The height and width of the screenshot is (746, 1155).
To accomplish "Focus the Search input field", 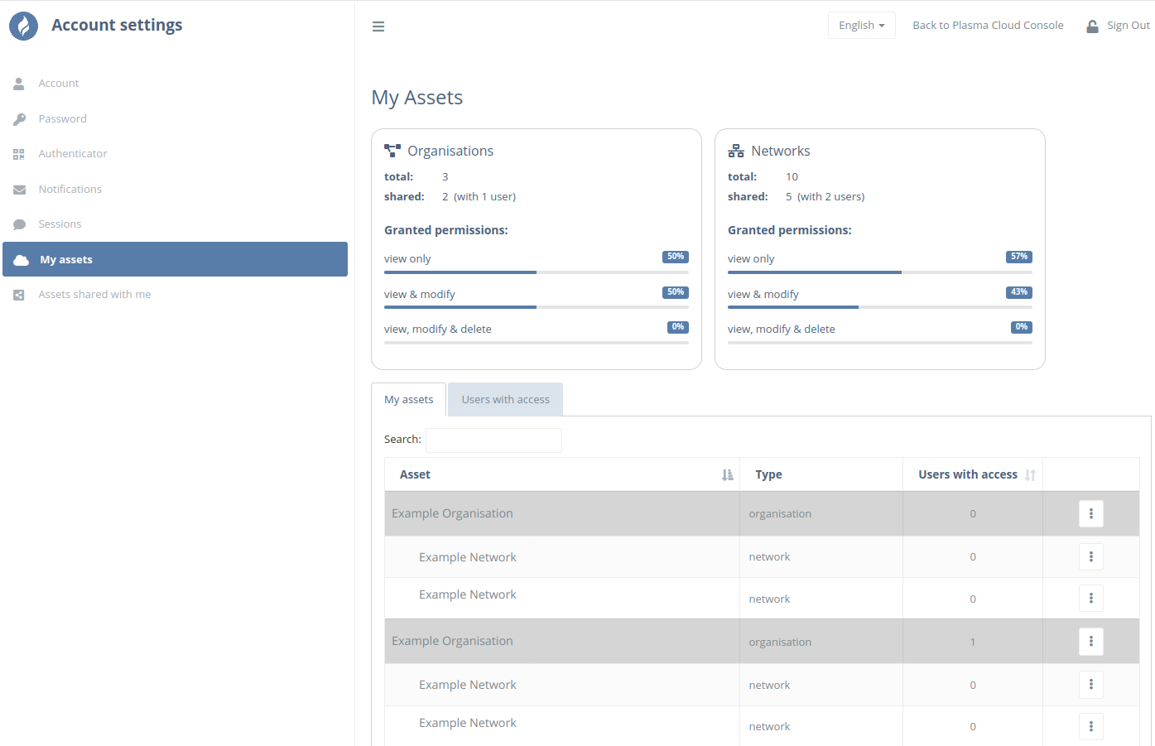I will (493, 440).
